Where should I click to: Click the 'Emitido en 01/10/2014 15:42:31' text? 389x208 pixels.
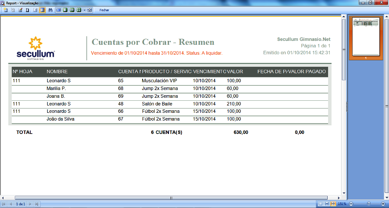[x=297, y=53]
